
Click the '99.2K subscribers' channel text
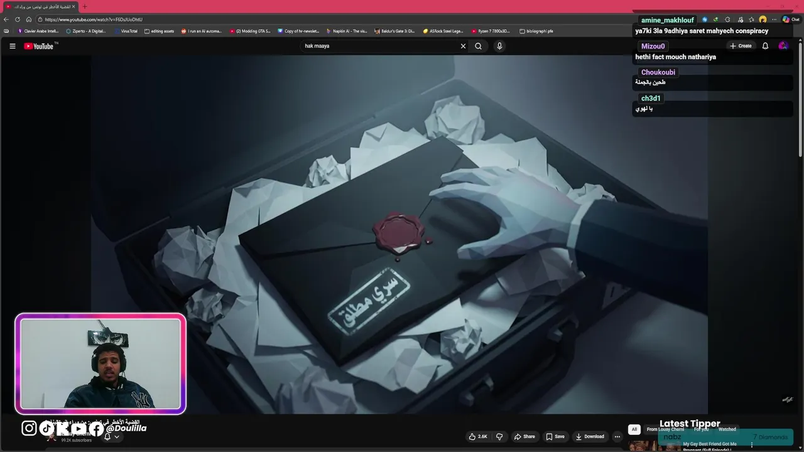(x=76, y=441)
